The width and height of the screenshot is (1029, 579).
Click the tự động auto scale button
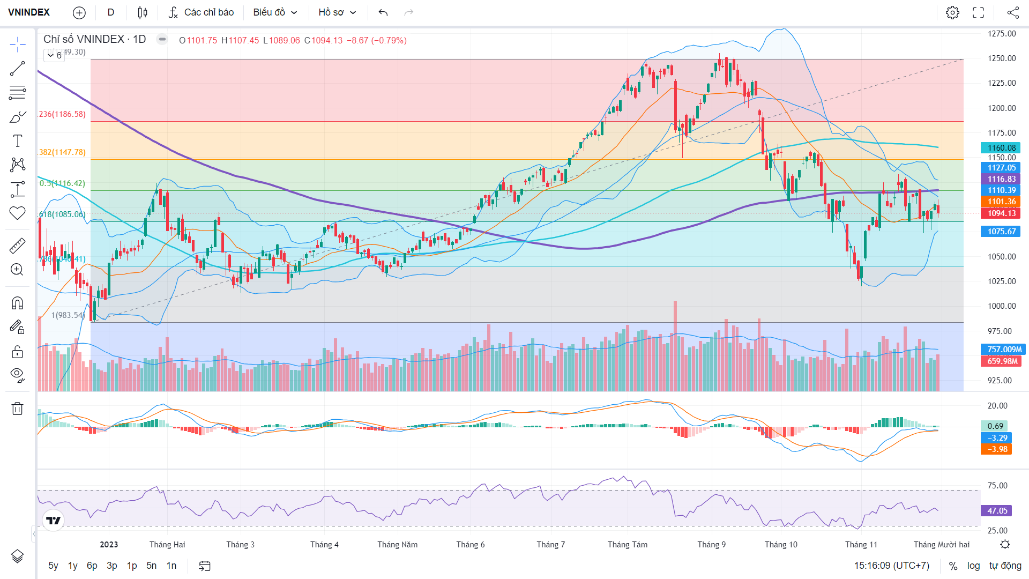tap(1005, 566)
